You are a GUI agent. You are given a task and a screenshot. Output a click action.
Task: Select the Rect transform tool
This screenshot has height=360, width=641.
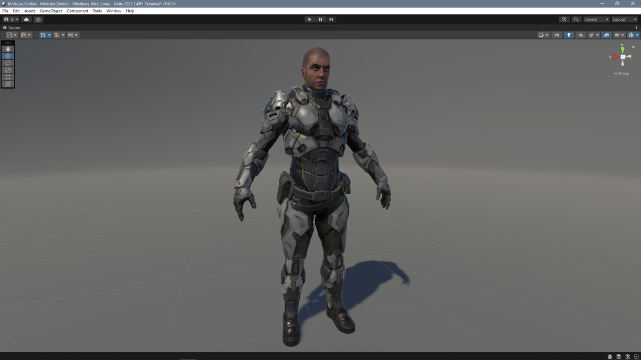tap(7, 76)
